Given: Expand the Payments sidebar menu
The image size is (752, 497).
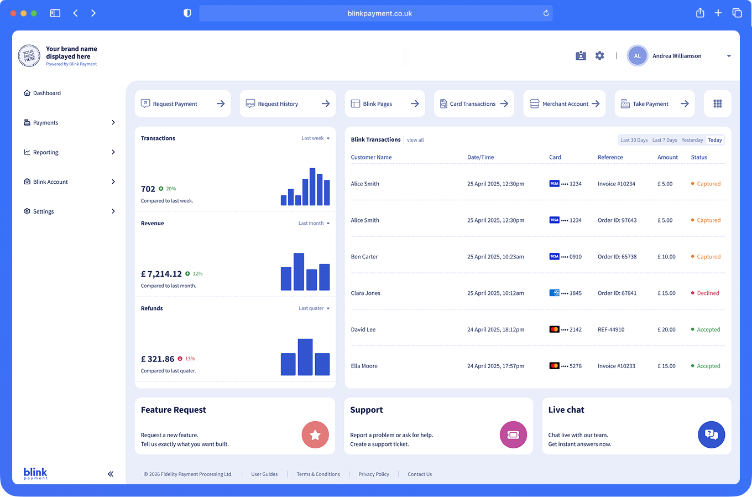Looking at the screenshot, I should (69, 123).
